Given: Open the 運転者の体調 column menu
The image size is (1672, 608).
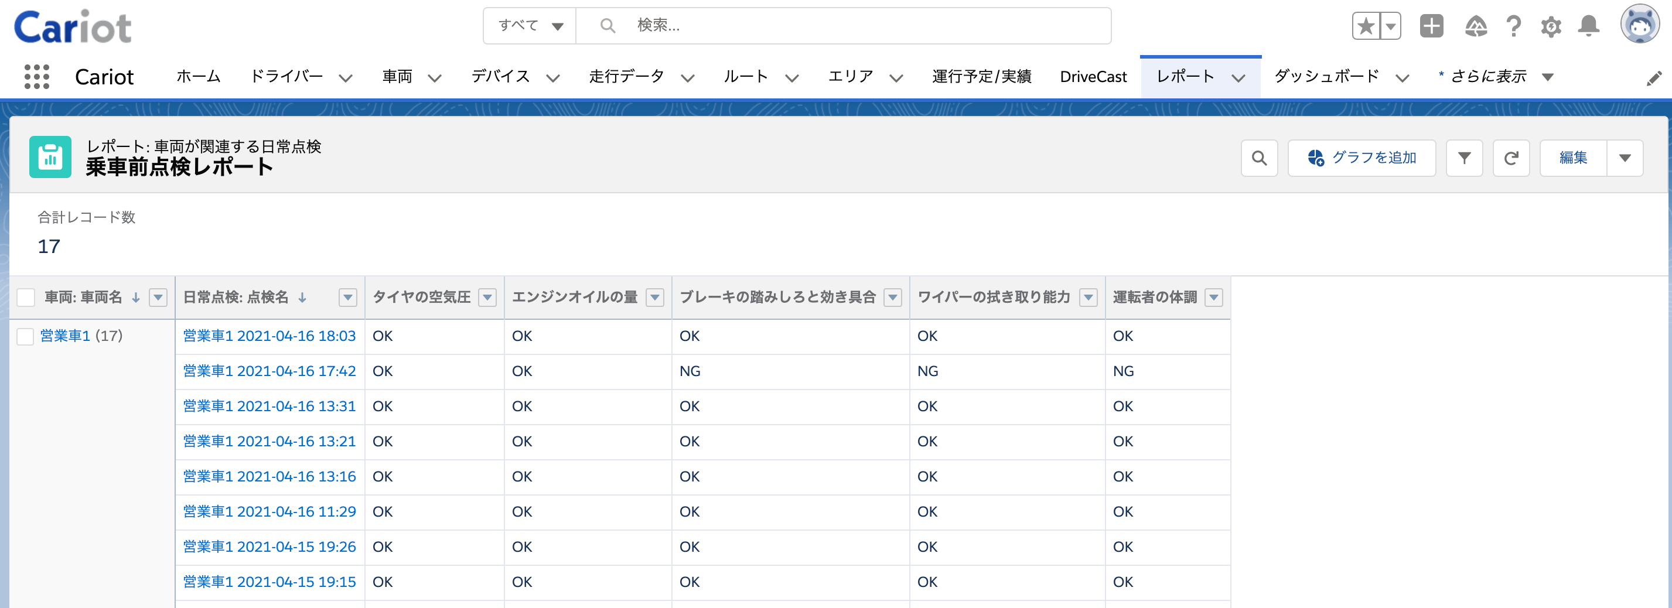Looking at the screenshot, I should (1214, 297).
